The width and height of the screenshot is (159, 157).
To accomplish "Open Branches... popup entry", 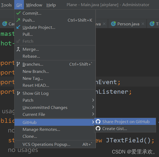I will tap(55, 64).
